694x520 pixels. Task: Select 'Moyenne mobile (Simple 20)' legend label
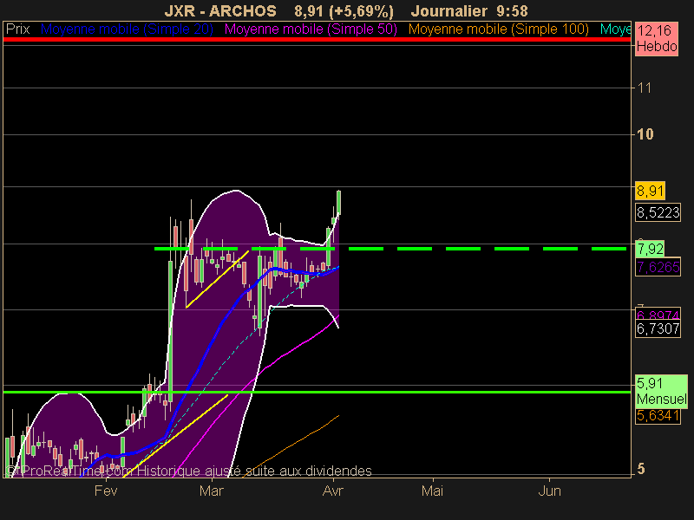127,29
